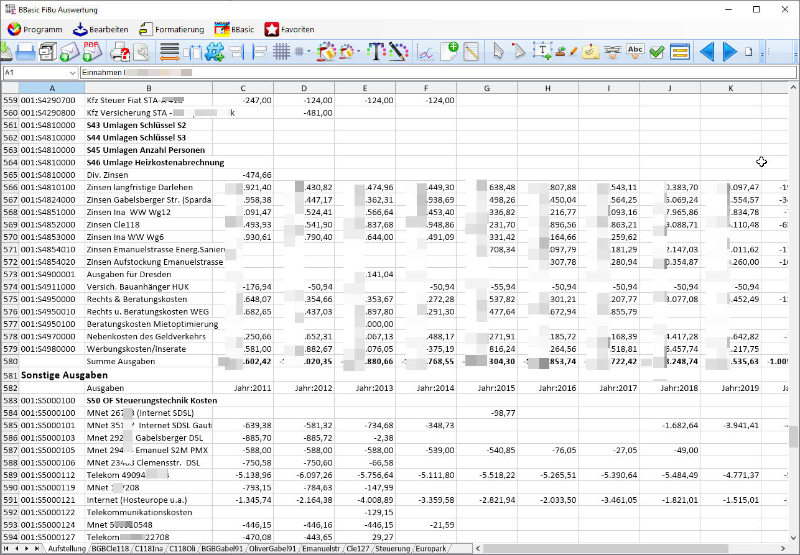
Task: Switch to the Europark sheet tab
Action: pyautogui.click(x=431, y=549)
